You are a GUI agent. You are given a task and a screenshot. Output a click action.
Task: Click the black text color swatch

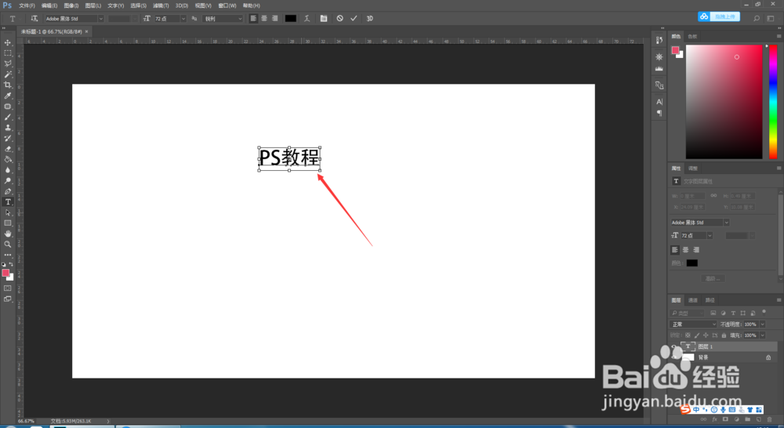[291, 19]
